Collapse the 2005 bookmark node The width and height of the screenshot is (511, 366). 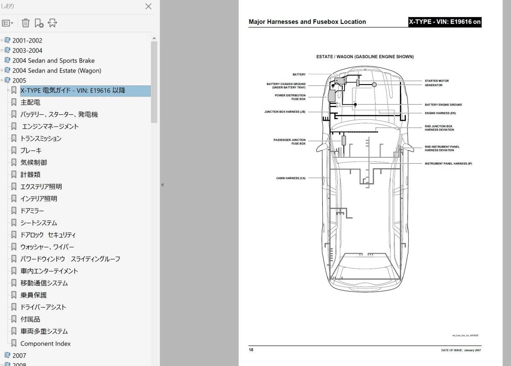(x=2, y=80)
